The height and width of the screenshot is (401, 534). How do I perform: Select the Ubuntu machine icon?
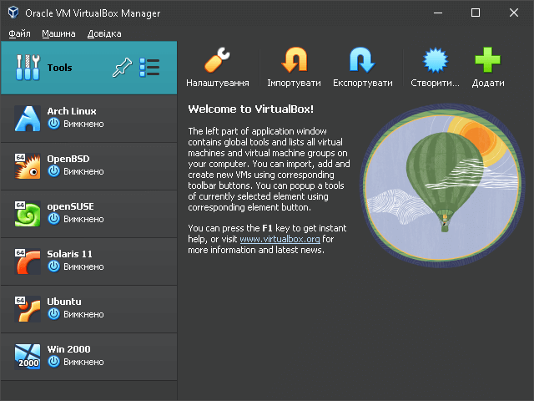[28, 309]
